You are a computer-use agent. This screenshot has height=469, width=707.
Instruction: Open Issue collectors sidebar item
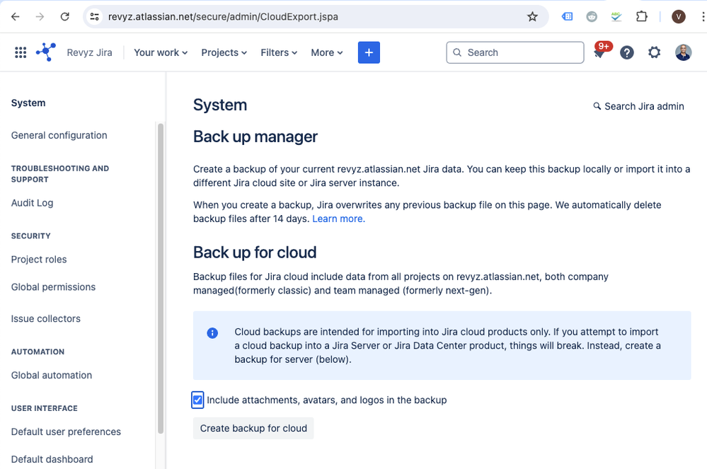pyautogui.click(x=45, y=318)
